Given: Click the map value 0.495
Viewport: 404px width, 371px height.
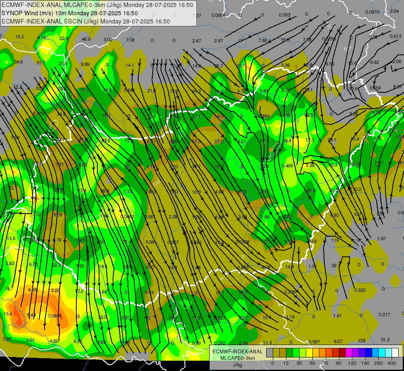Looking at the screenshot, I should (x=288, y=166).
